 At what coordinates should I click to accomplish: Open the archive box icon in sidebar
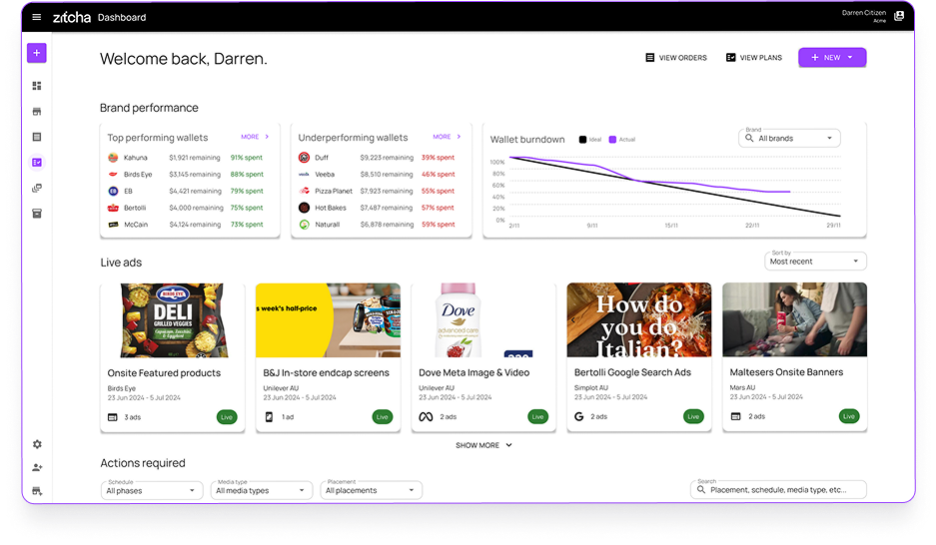[36, 214]
